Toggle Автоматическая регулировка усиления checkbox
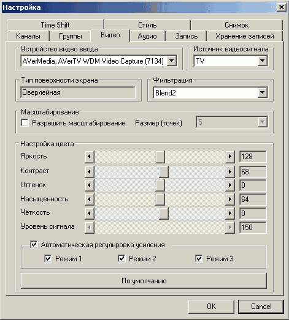Viewport: 289px width, 320px height. click(x=34, y=244)
